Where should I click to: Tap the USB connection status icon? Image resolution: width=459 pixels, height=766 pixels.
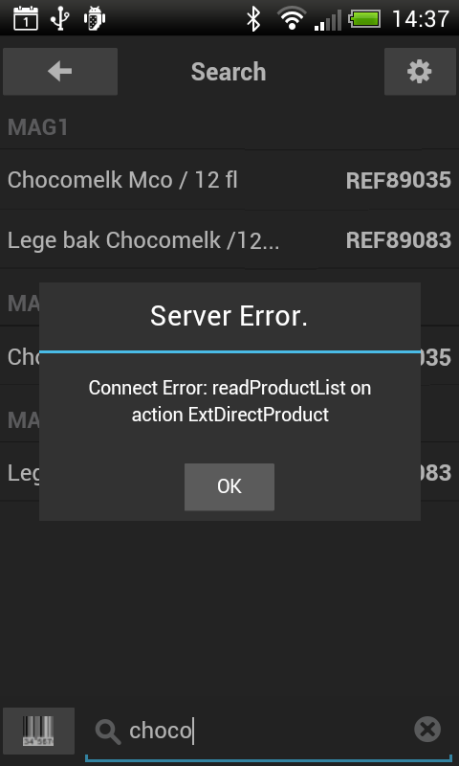click(x=60, y=18)
